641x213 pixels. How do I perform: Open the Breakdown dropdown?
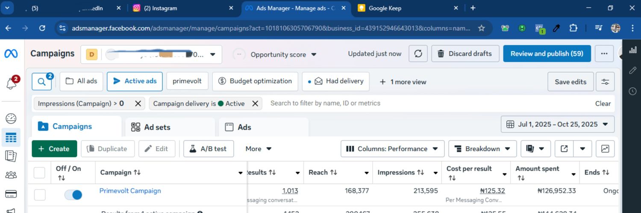point(482,149)
